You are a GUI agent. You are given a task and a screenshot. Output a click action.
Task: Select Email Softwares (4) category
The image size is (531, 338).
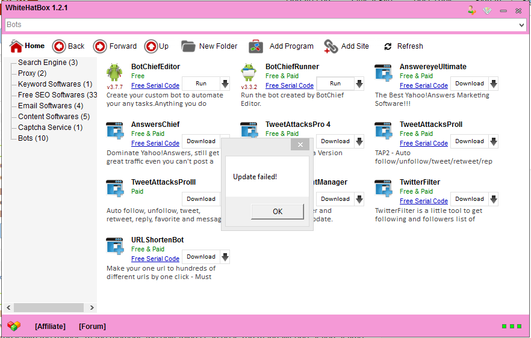click(51, 106)
